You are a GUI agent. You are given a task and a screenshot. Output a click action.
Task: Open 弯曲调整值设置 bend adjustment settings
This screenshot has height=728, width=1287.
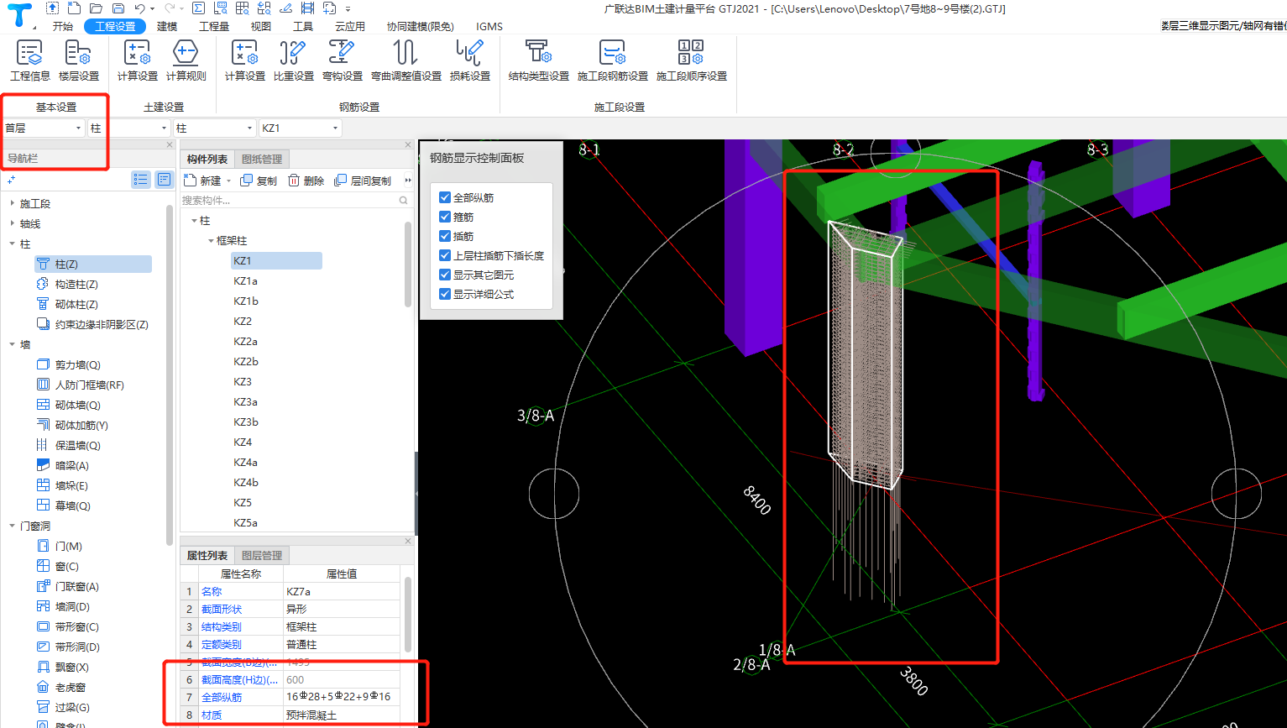coord(406,60)
